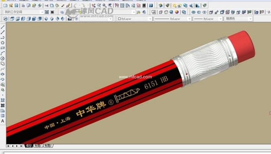Select the Line tool in Draw toolbar
271x154 pixels.
[x=3, y=27]
